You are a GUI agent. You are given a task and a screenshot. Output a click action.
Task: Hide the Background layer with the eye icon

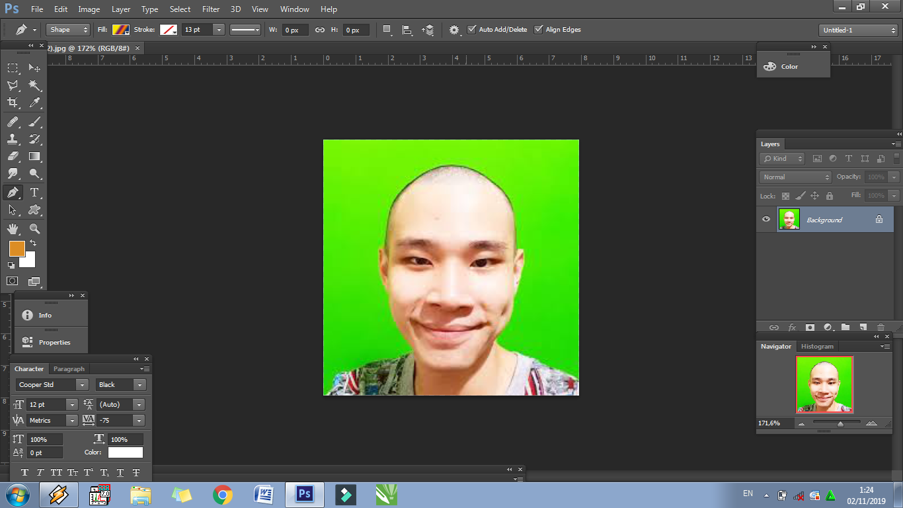766,220
